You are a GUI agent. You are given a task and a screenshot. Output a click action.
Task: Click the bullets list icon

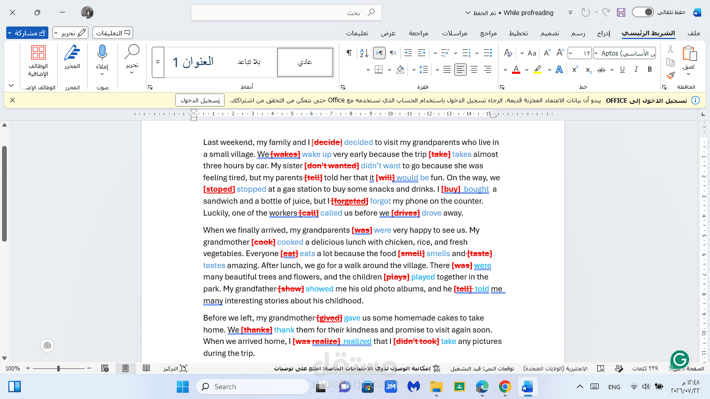[x=487, y=53]
